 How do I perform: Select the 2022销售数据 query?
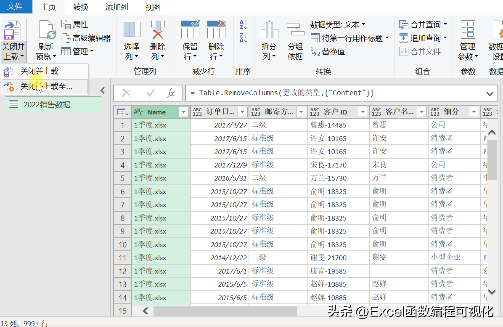click(x=53, y=105)
